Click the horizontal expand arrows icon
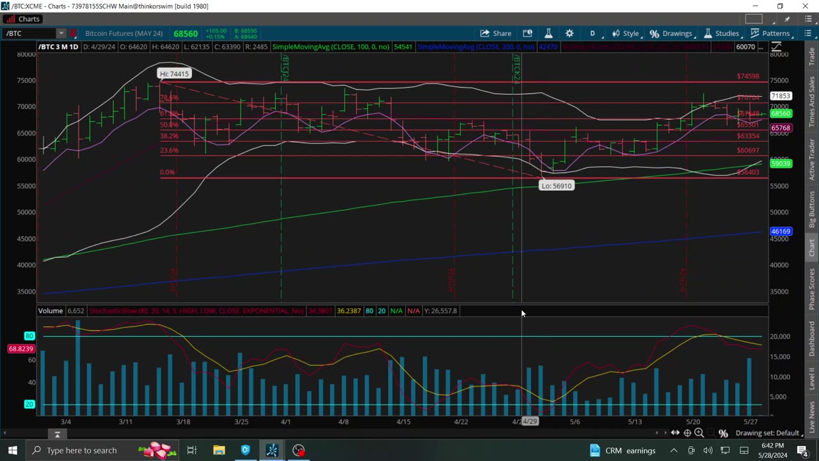The height and width of the screenshot is (461, 819). click(675, 433)
